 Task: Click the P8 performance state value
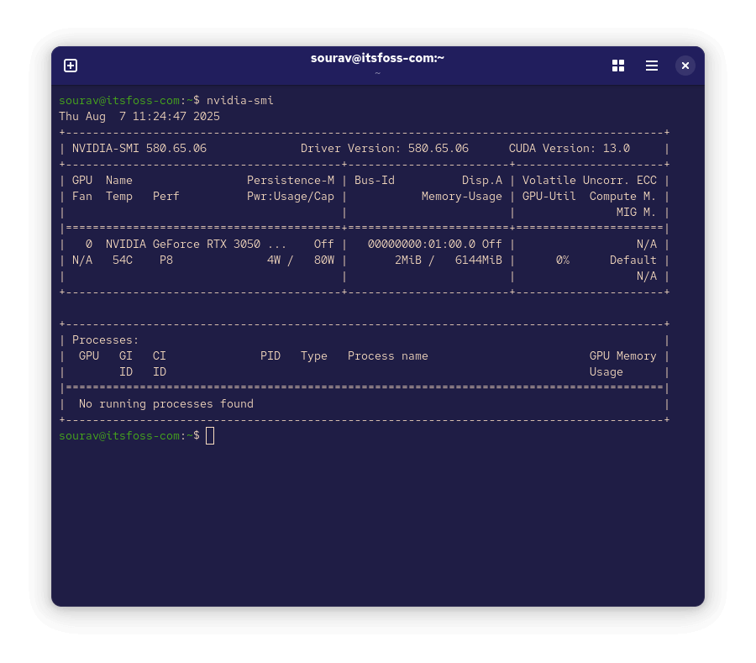(x=166, y=260)
